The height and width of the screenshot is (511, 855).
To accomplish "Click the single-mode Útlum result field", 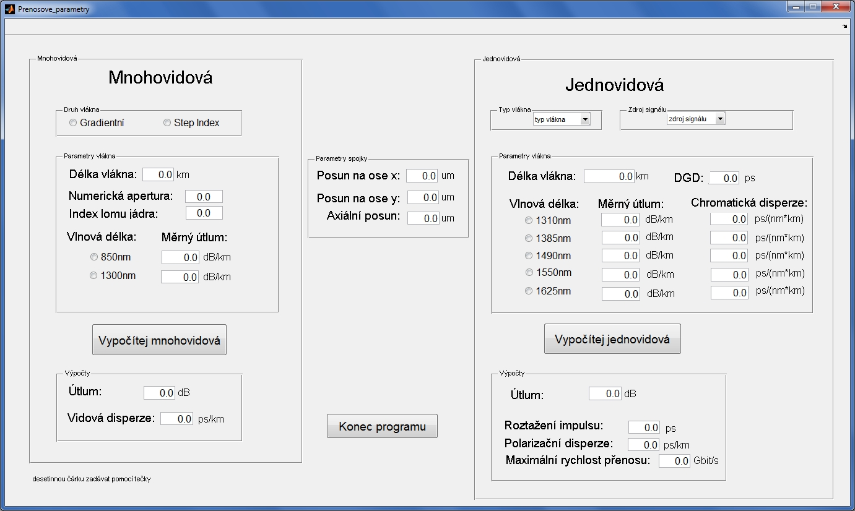I will tap(605, 393).
